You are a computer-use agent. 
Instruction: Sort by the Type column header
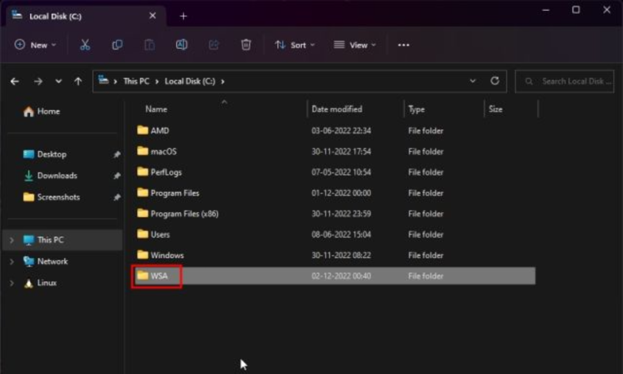pos(417,109)
